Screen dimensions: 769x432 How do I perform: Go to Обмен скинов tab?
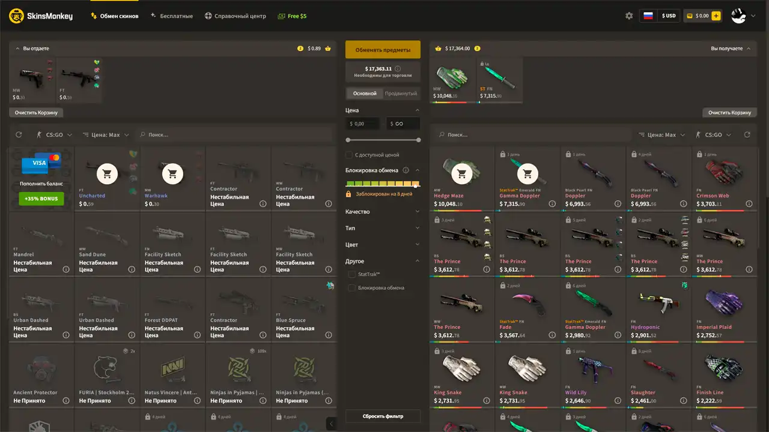coord(114,16)
